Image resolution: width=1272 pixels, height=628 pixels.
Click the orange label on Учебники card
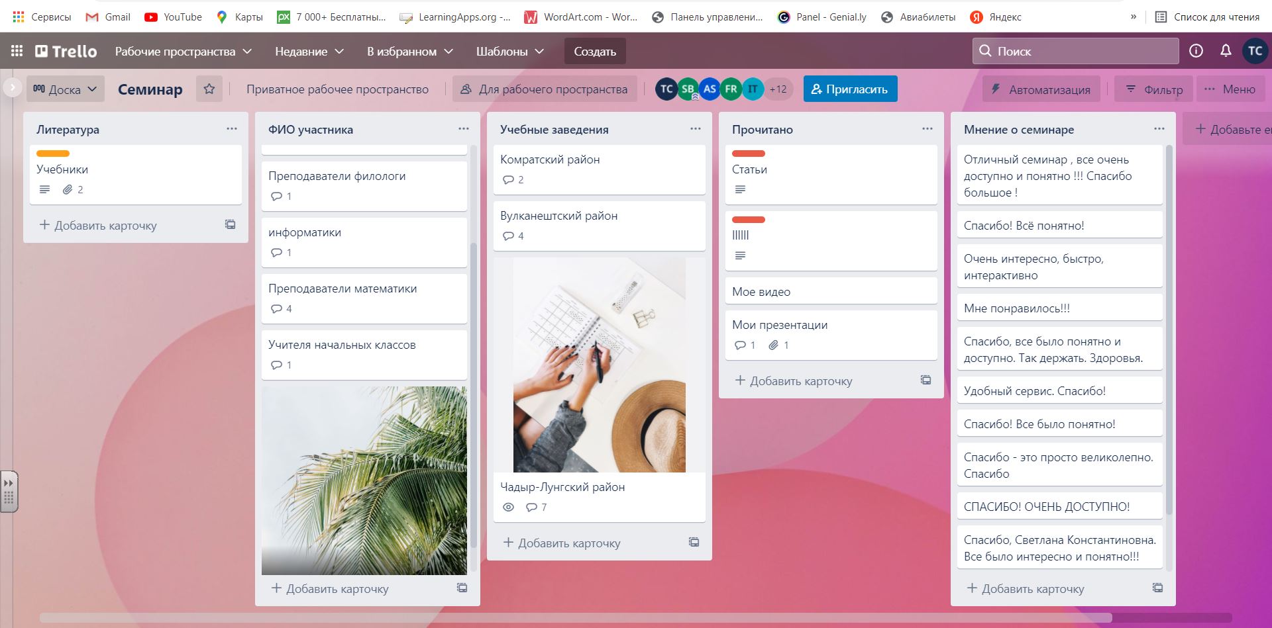click(x=53, y=154)
